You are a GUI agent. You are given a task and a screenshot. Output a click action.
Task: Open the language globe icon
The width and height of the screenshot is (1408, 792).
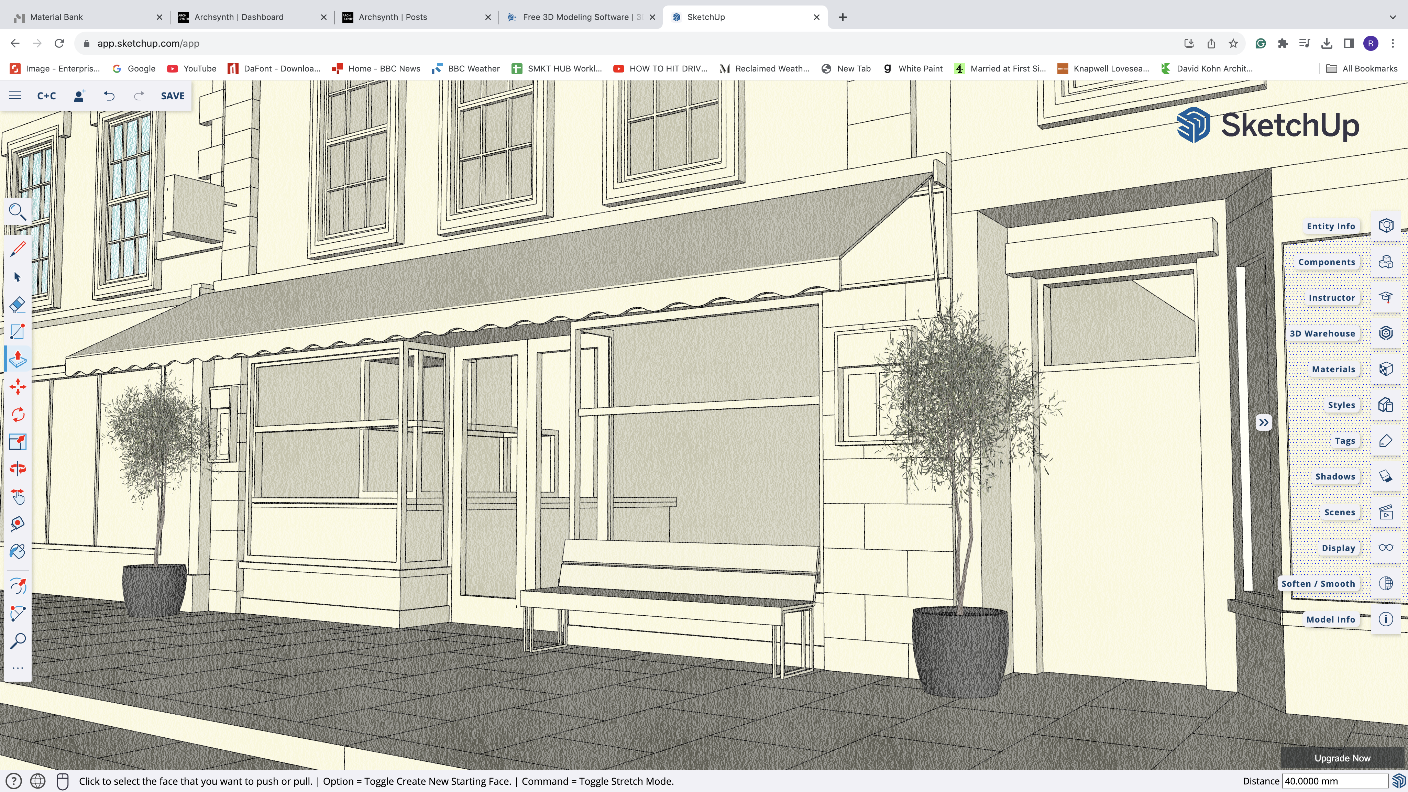coord(38,781)
